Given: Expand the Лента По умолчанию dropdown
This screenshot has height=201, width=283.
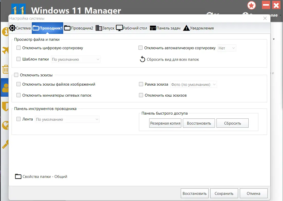Looking at the screenshot, I should click(x=67, y=119).
